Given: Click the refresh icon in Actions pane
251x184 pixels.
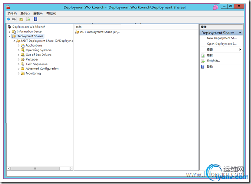Looking at the screenshot, I should [203, 55].
